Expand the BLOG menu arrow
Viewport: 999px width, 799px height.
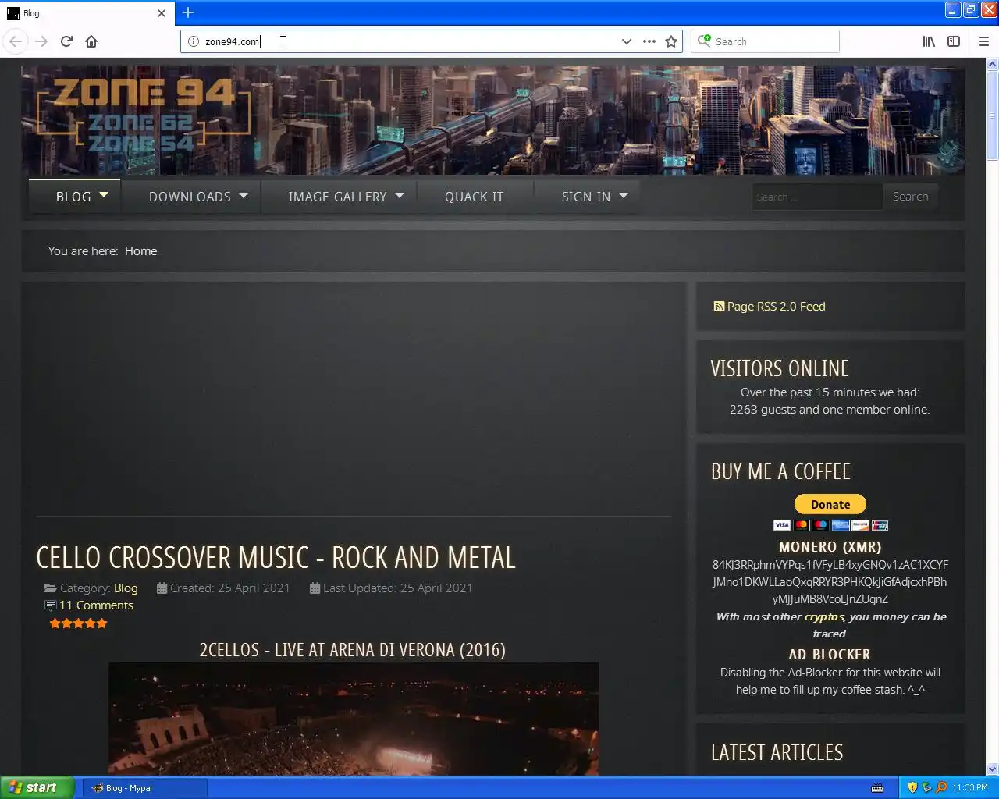[104, 195]
